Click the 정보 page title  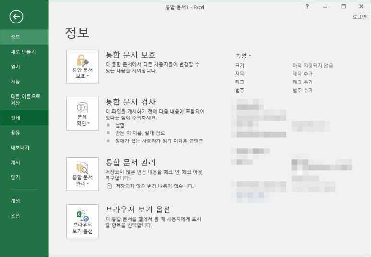pyautogui.click(x=77, y=33)
